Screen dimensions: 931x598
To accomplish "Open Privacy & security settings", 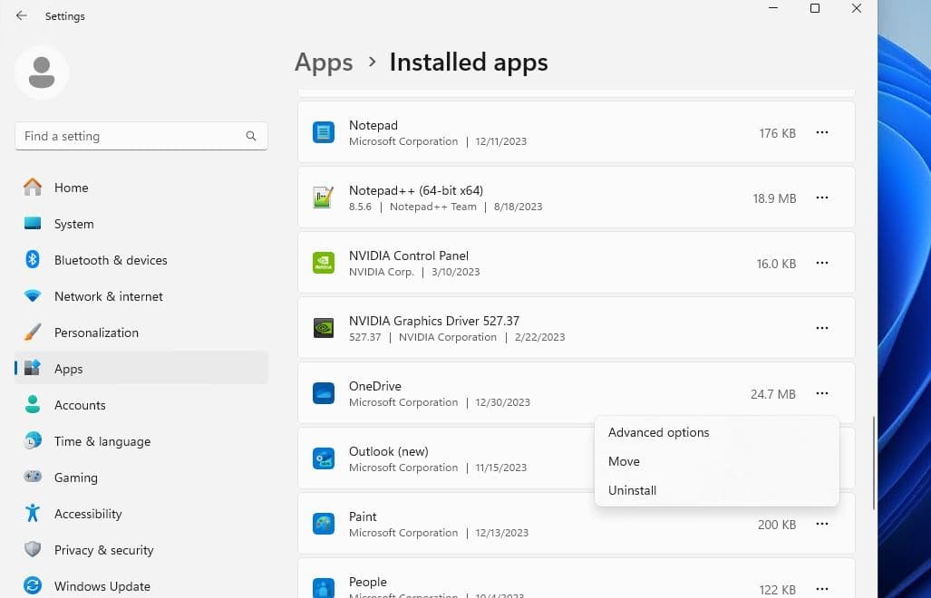I will point(141,549).
